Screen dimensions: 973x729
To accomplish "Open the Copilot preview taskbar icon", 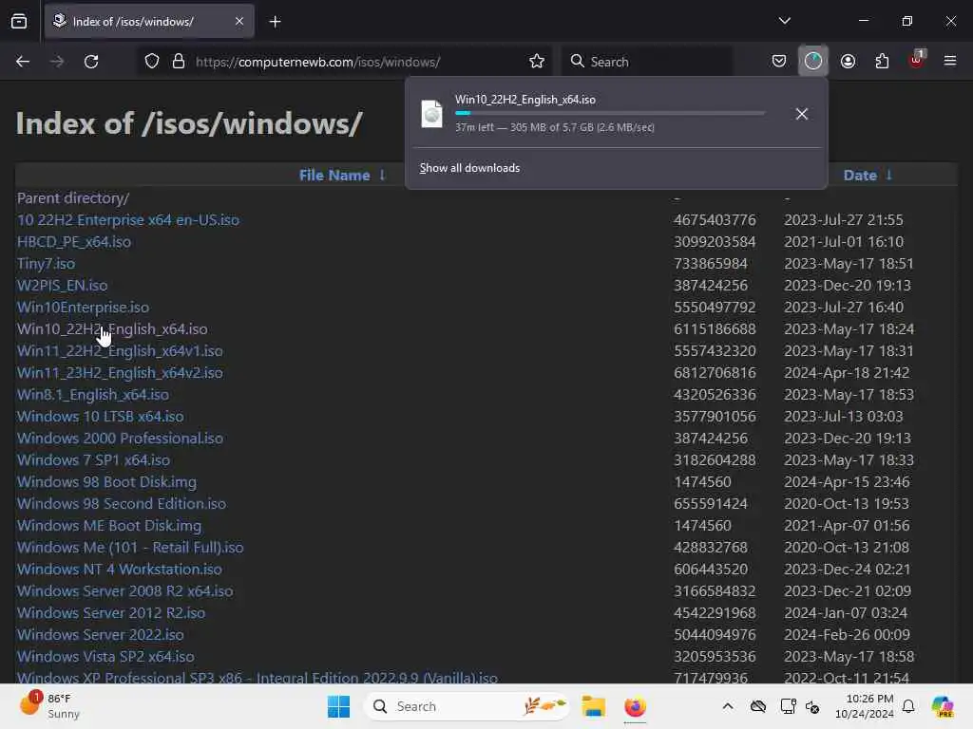I will tap(943, 706).
